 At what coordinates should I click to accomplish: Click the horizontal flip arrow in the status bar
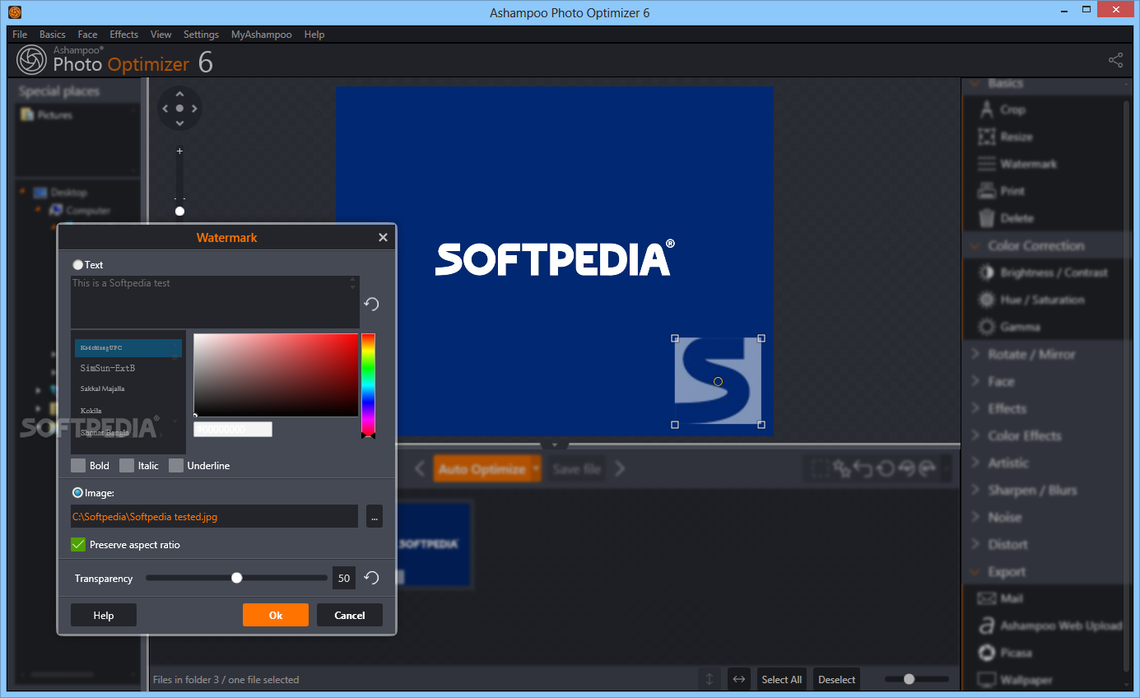tap(739, 679)
